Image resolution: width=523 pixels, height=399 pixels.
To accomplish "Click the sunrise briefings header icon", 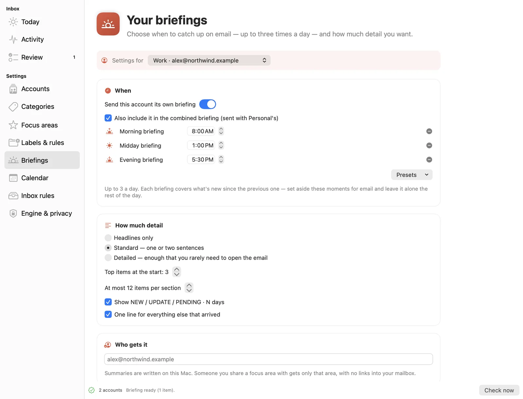I will point(108,24).
